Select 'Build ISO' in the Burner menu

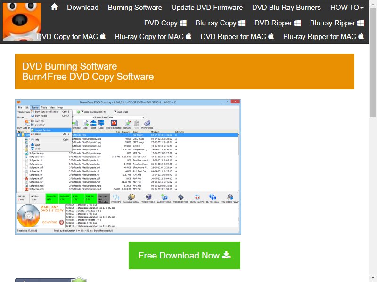click(51, 125)
